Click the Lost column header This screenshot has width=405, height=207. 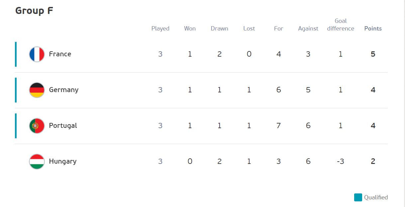coord(249,28)
